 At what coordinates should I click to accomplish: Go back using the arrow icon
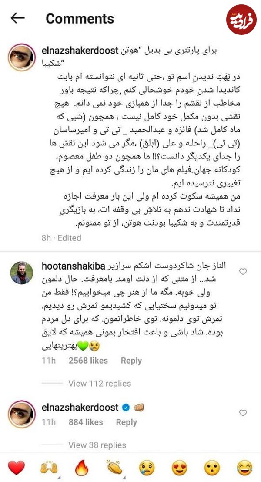tap(17, 18)
